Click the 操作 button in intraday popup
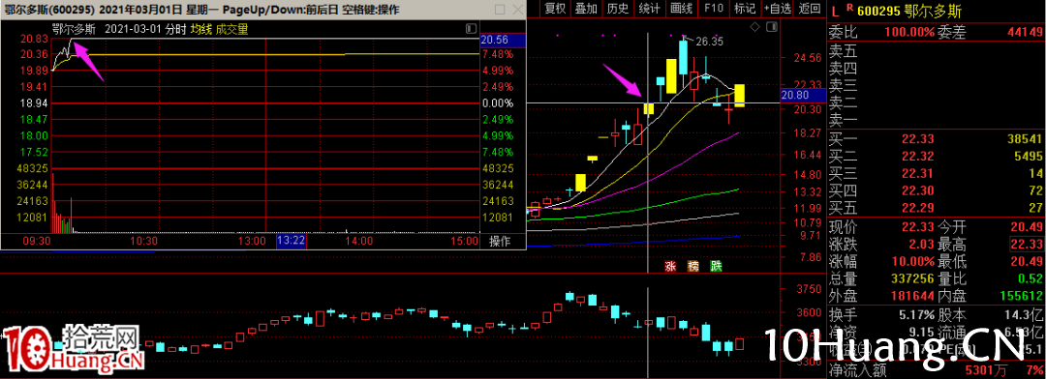 (500, 241)
